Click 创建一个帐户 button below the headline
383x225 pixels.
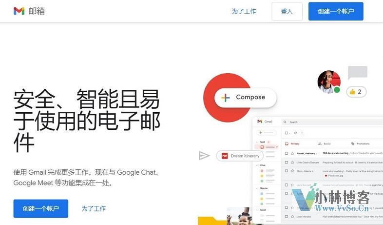click(41, 208)
